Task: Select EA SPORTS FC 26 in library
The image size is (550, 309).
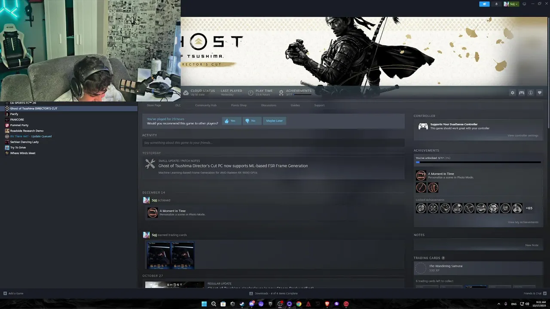Action: click(x=69, y=103)
